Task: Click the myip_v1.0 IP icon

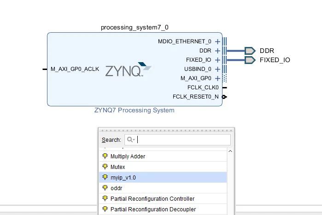Action: (x=105, y=177)
